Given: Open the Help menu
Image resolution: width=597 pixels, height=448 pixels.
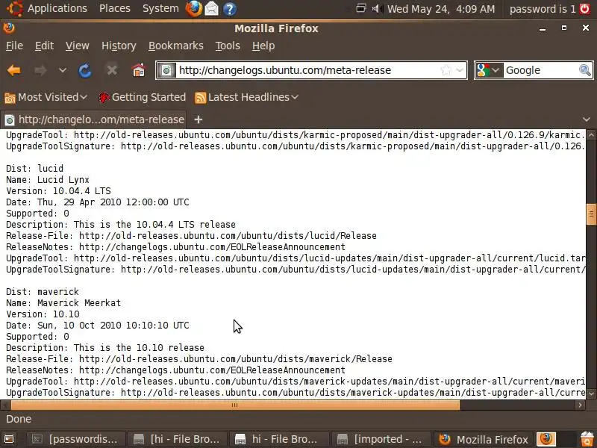Looking at the screenshot, I should tap(263, 46).
